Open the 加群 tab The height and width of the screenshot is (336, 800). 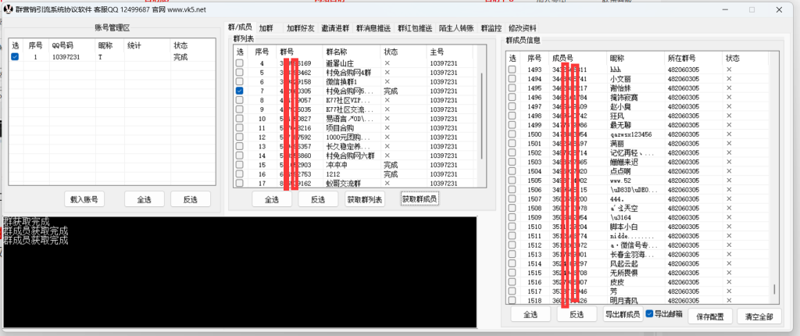pos(266,28)
